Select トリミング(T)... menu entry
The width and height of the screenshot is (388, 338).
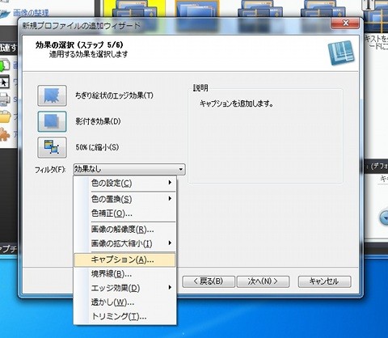(x=125, y=316)
